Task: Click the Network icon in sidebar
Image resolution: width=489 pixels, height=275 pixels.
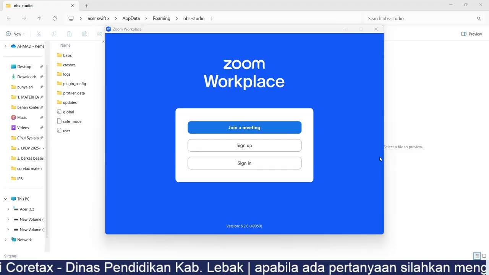Action: click(x=13, y=240)
